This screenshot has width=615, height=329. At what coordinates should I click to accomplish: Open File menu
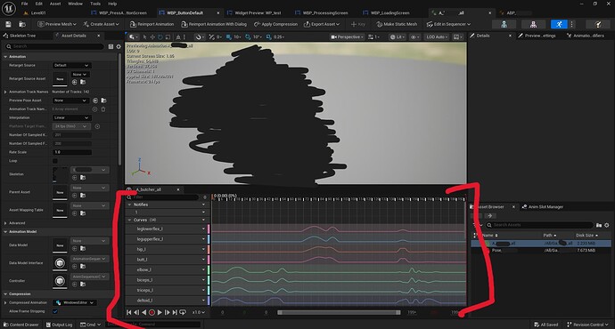click(24, 4)
